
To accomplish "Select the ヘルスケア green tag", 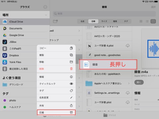I will click(x=19, y=107).
